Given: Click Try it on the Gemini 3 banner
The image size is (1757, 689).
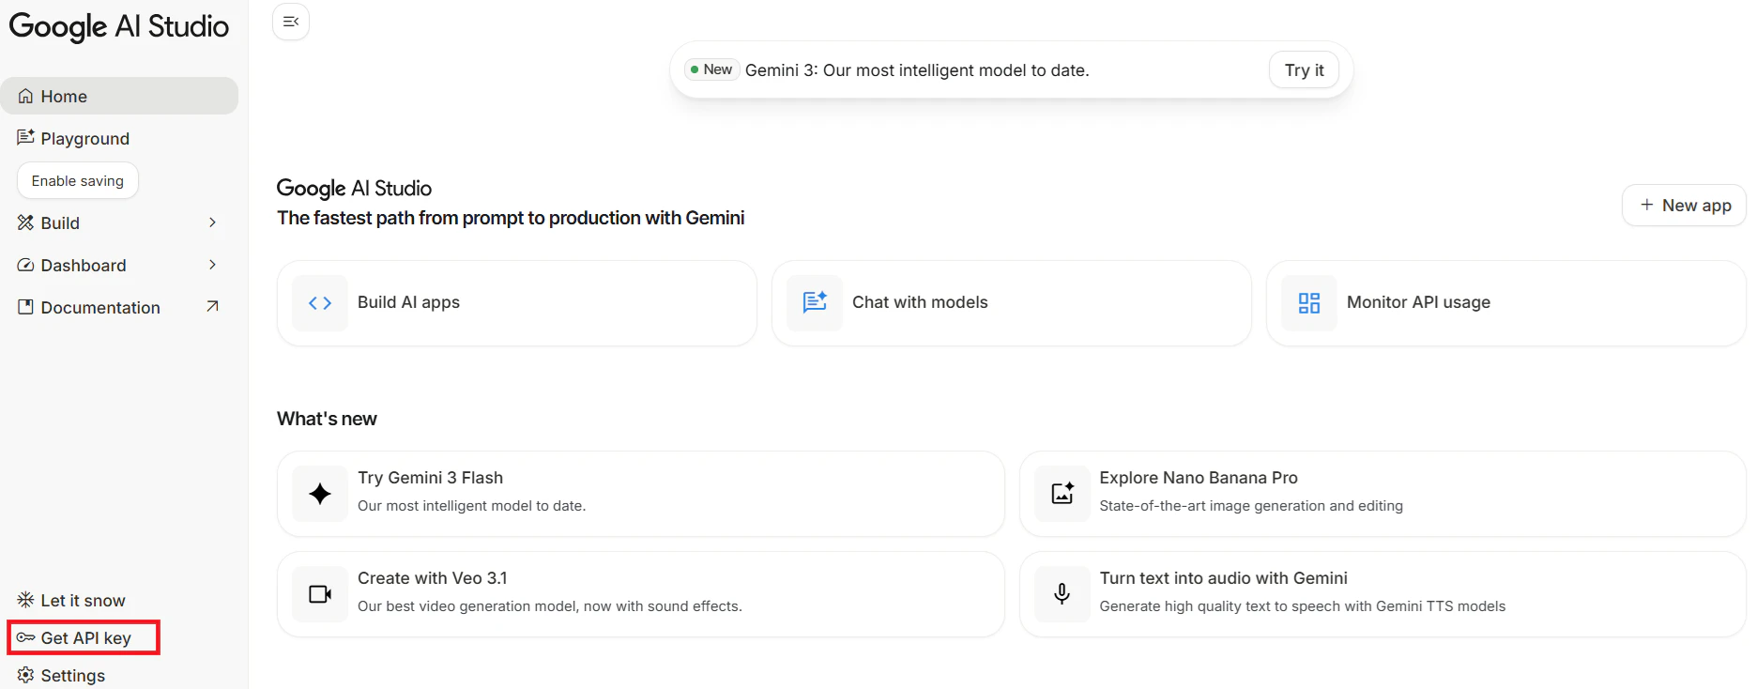Looking at the screenshot, I should (1305, 70).
